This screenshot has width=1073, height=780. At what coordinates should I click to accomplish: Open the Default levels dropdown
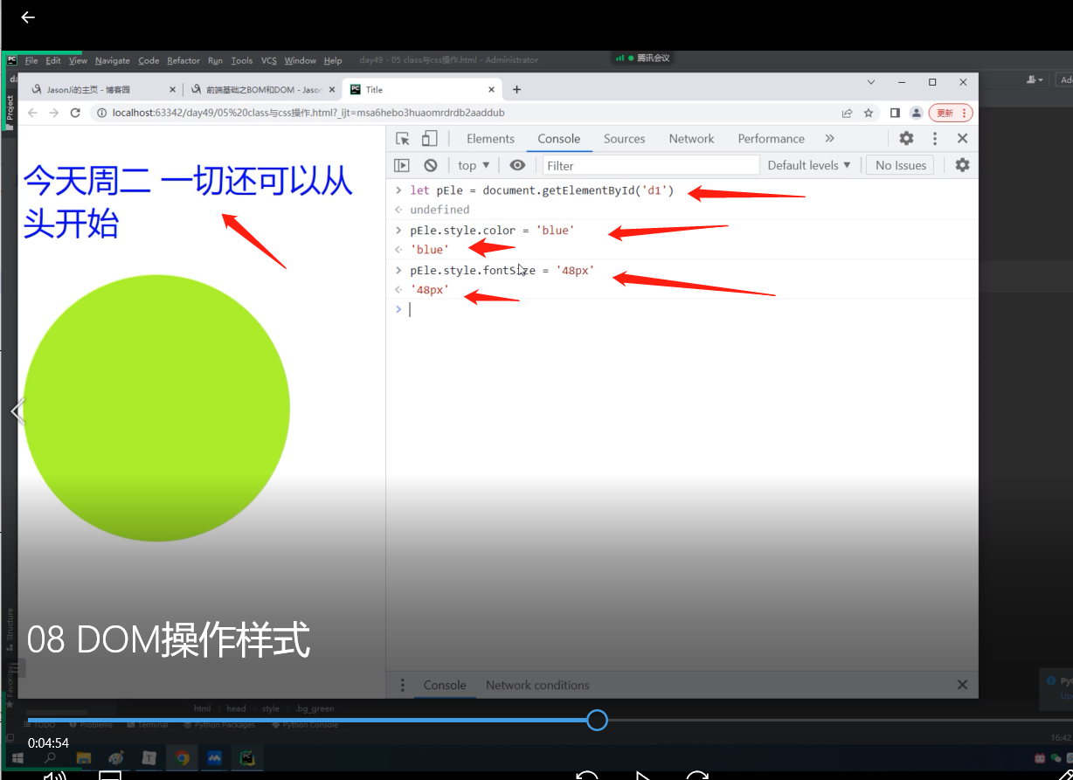pos(809,165)
